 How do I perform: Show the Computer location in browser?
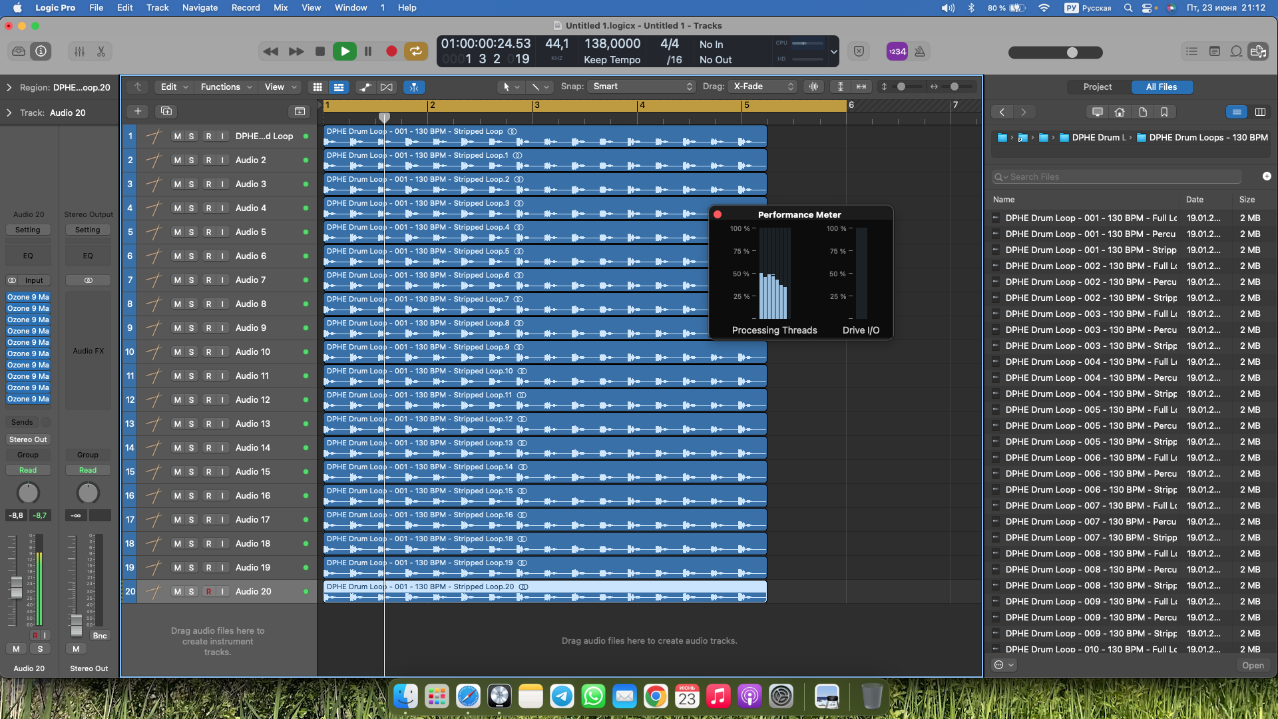click(1098, 112)
